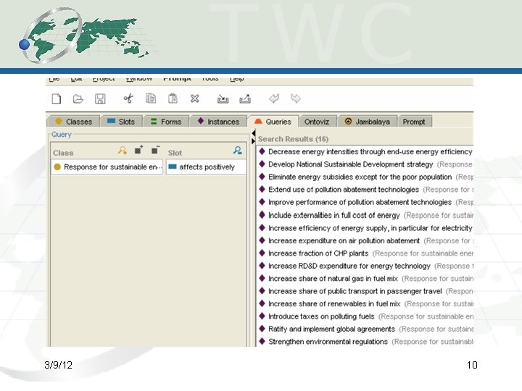Click the Undo arrow icon

pyautogui.click(x=274, y=98)
